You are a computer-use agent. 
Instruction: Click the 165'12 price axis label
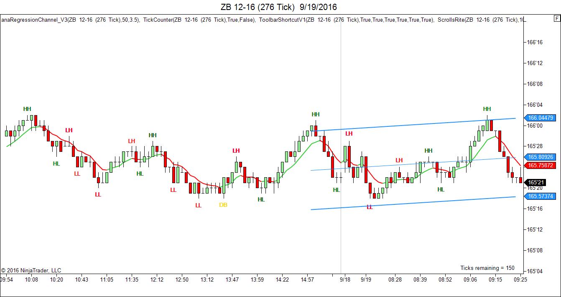pyautogui.click(x=535, y=229)
